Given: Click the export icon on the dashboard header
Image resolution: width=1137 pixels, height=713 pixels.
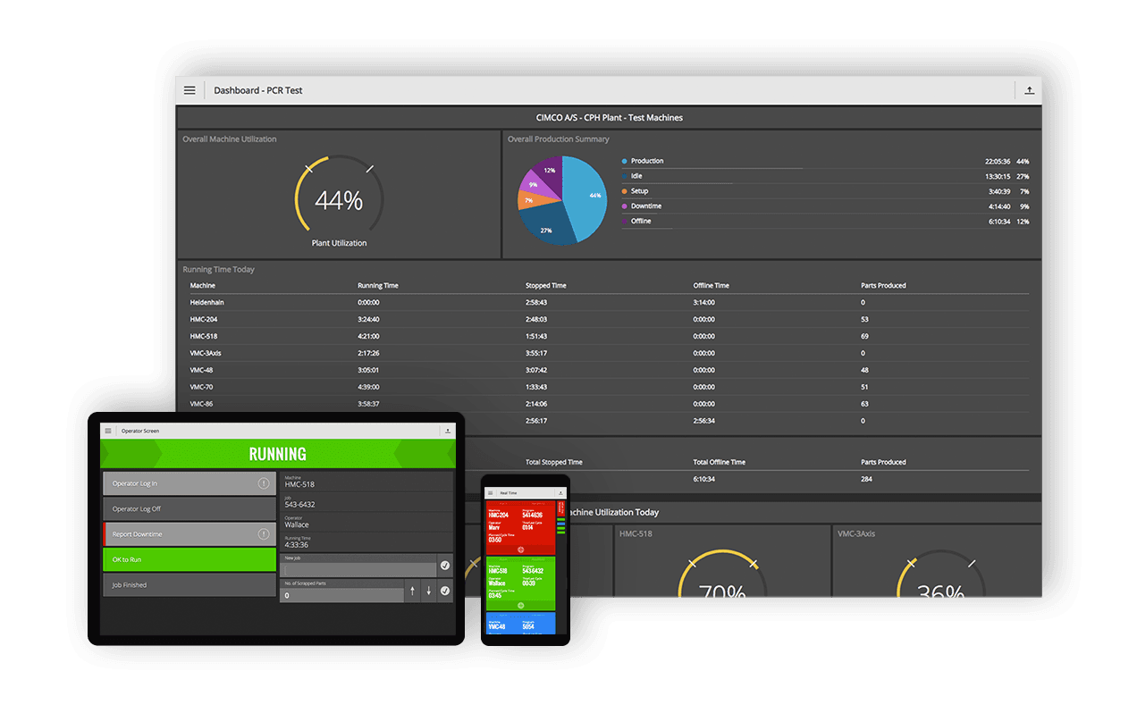Looking at the screenshot, I should click(x=1029, y=90).
